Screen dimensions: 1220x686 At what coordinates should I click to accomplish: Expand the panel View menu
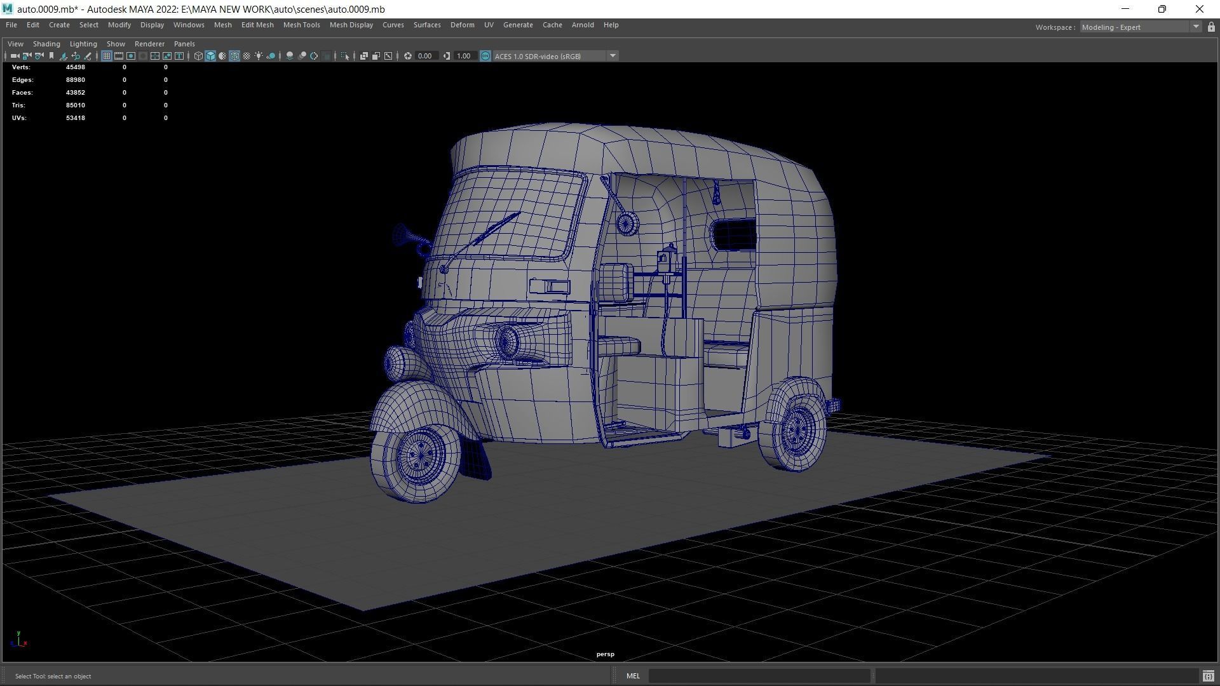(x=15, y=44)
